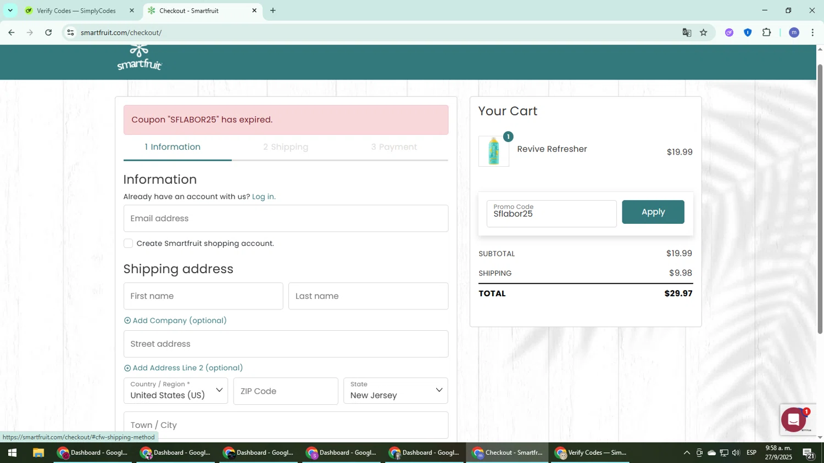Reload the checkout page
The image size is (824, 463).
pyautogui.click(x=48, y=33)
